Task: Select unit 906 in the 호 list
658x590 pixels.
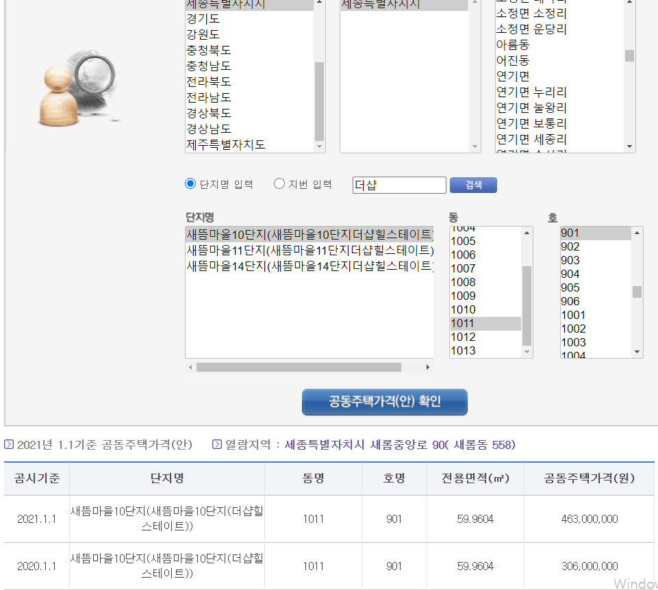Action: [596, 301]
